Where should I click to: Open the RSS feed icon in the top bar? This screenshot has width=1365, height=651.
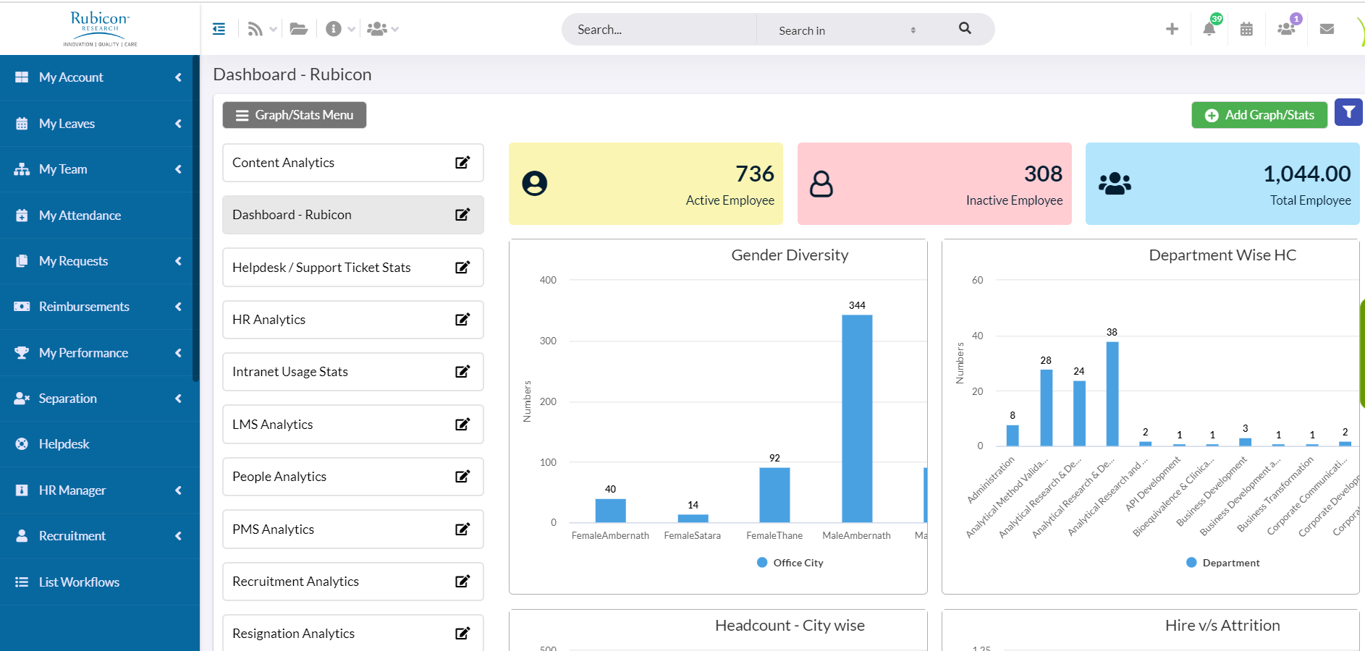[x=255, y=29]
